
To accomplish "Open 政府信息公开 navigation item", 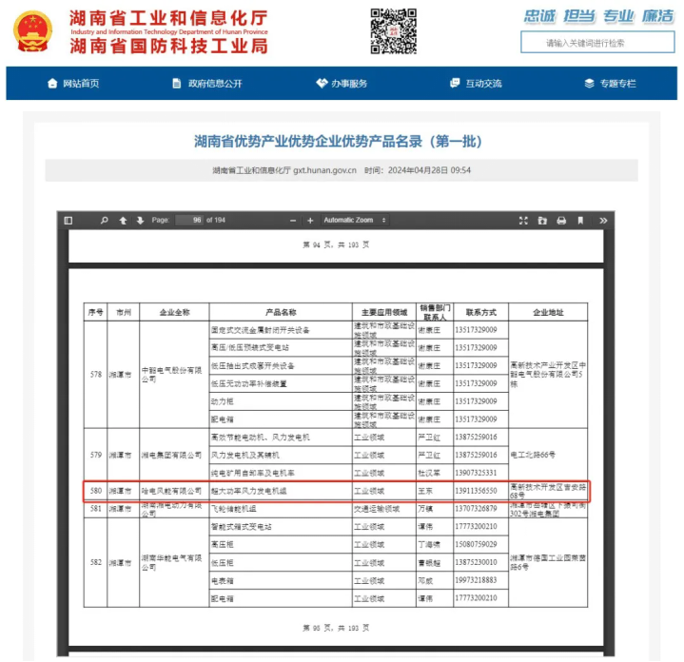I will pos(207,84).
